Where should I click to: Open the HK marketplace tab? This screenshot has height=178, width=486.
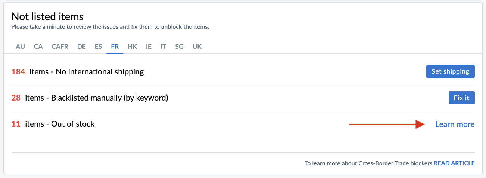(x=132, y=47)
